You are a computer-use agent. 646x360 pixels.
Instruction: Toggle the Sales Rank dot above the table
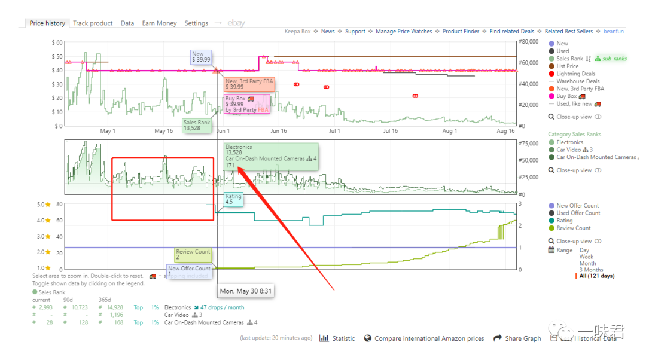[35, 292]
